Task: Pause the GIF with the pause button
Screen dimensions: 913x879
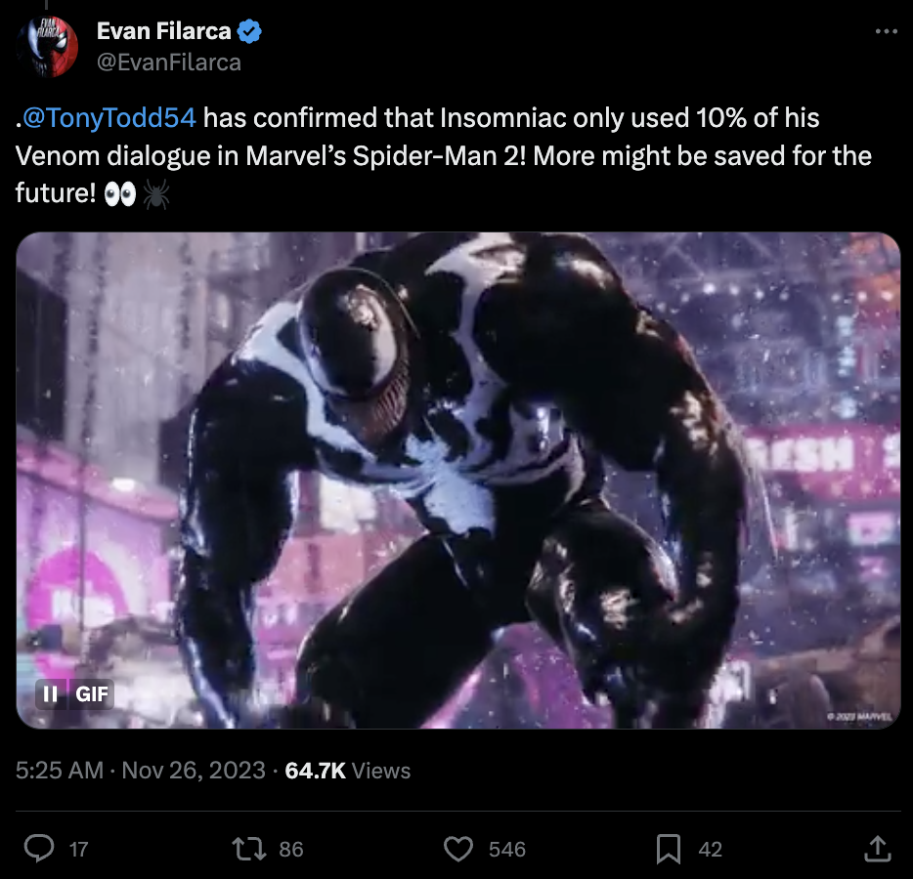Action: [51, 693]
